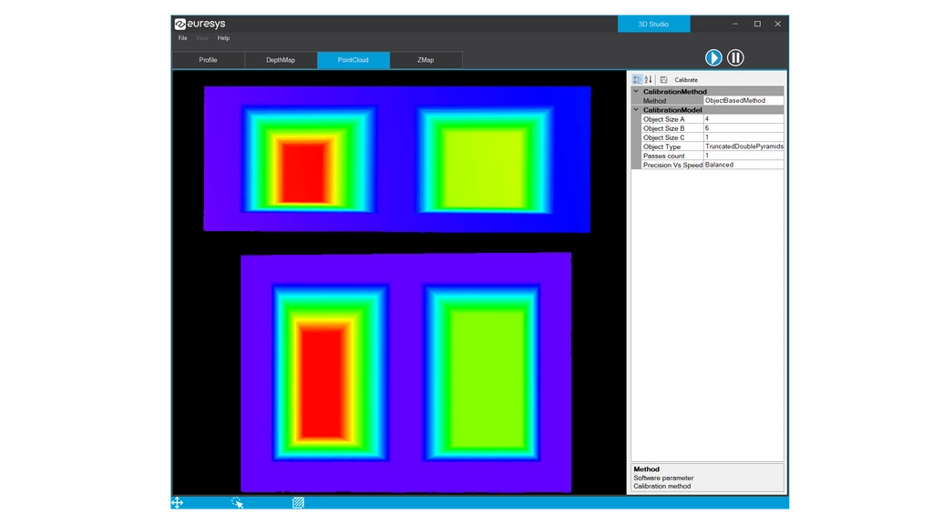Activate the selection cursor tool
Image resolution: width=933 pixels, height=524 pixels.
[x=237, y=502]
